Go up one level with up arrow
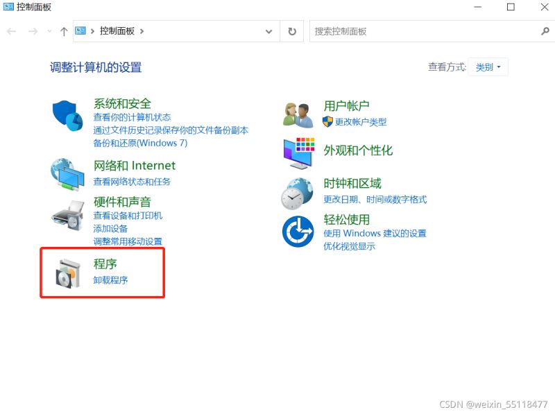 click(64, 31)
